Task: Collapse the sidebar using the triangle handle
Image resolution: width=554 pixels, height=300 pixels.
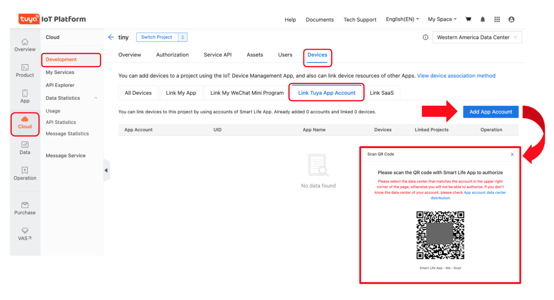Action: tap(106, 170)
